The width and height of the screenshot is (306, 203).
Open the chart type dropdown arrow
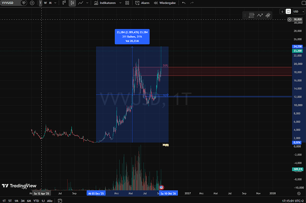point(87,3)
